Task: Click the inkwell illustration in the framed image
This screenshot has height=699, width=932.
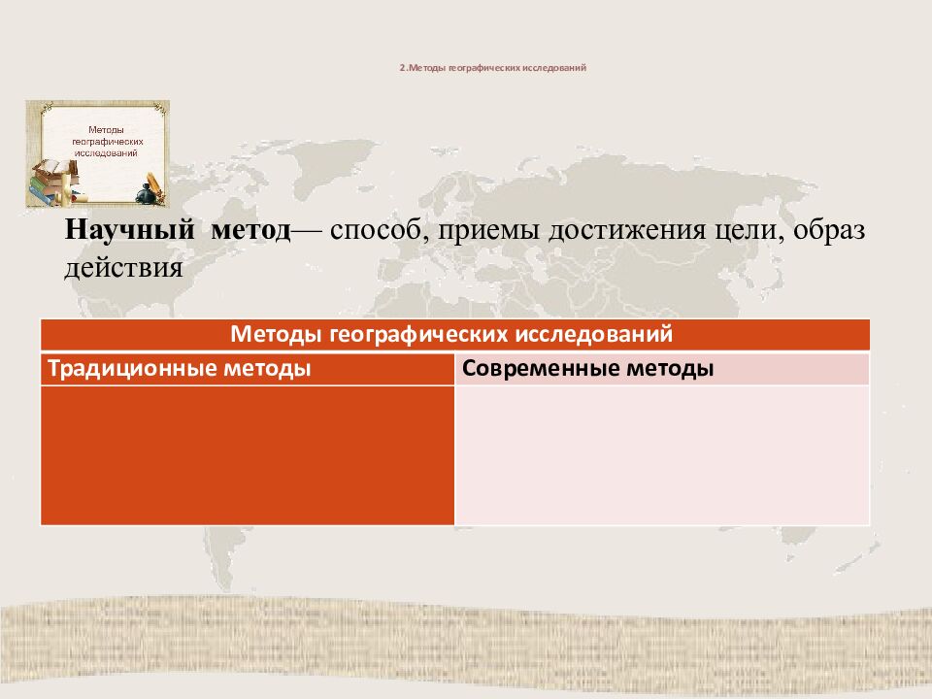Action: pos(149,189)
